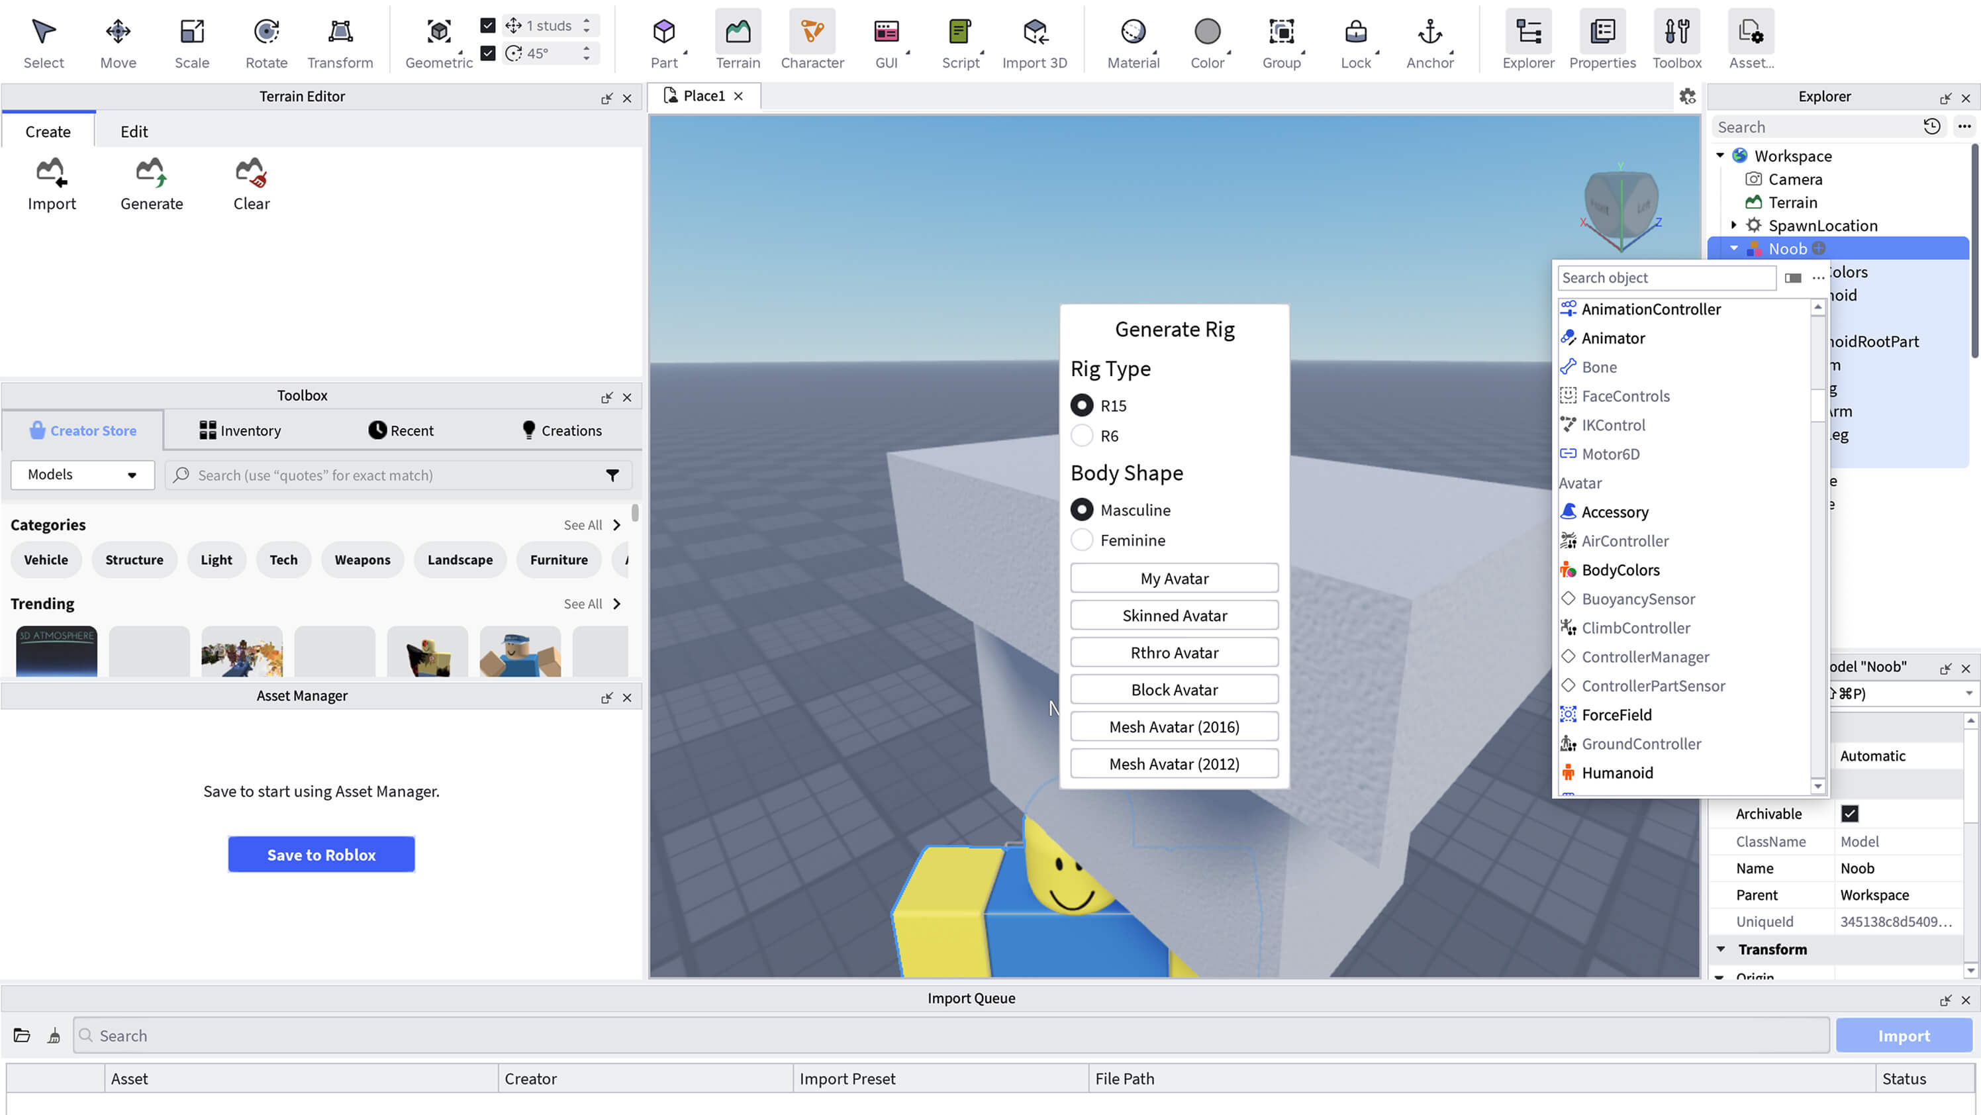Click the toolbox search filter icon
Image resolution: width=1981 pixels, height=1115 pixels.
(612, 475)
